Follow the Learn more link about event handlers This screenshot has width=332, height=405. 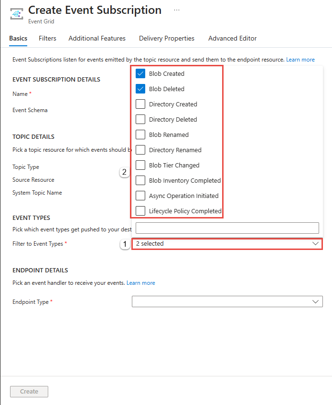pyautogui.click(x=140, y=283)
